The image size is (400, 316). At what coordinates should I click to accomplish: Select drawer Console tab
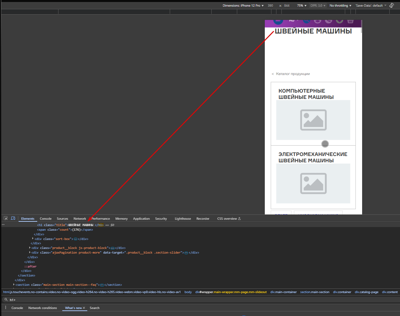point(17,308)
